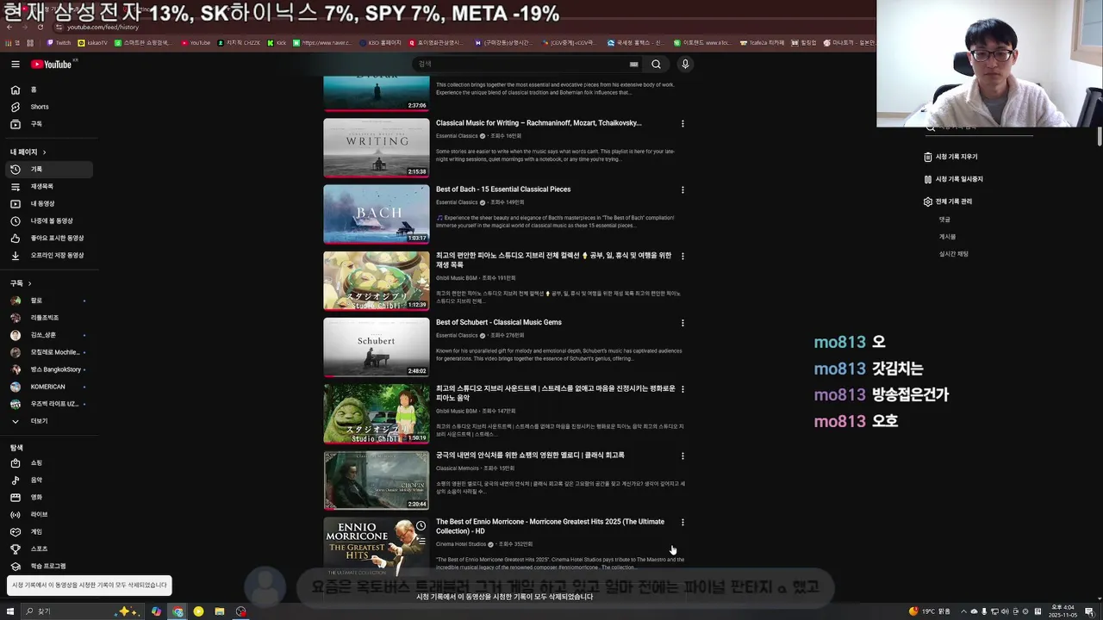Open the Ghibli Music BGM channel under 피아노 스튜디오 지브리 컬렉션
The width and height of the screenshot is (1103, 620).
(x=457, y=278)
